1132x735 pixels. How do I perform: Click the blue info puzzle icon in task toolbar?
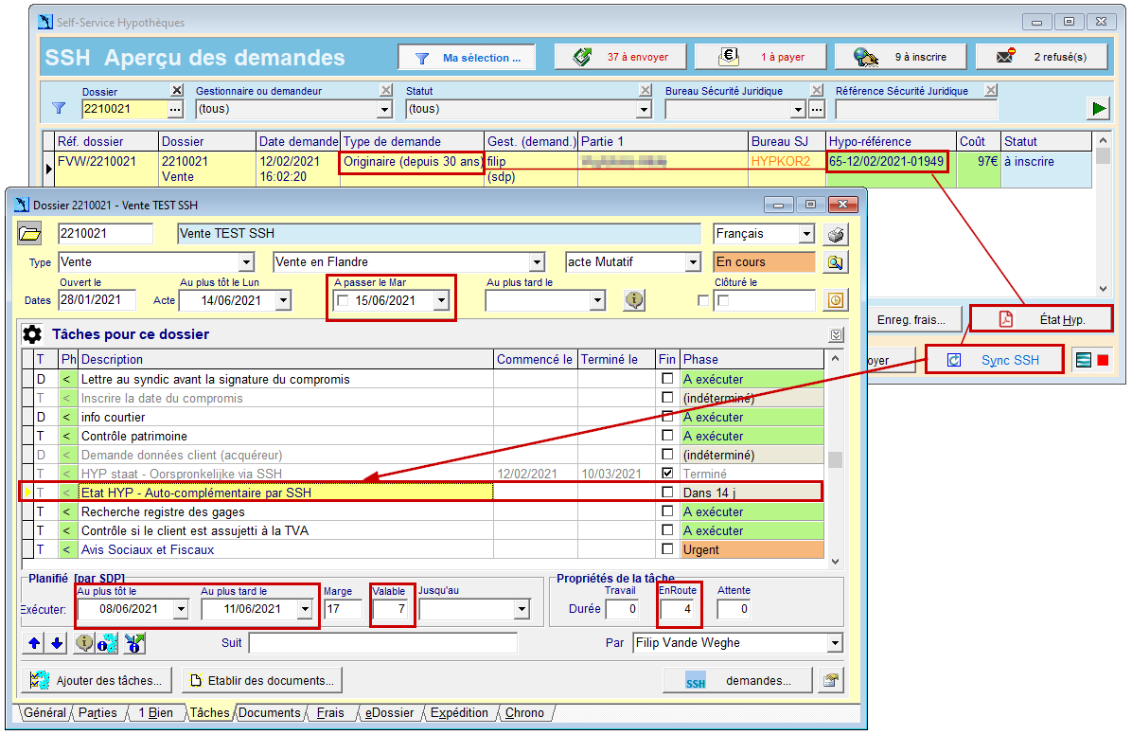click(x=107, y=642)
